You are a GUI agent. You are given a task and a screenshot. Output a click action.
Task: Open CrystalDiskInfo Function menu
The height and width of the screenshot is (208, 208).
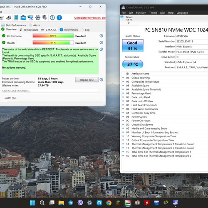(141, 13)
